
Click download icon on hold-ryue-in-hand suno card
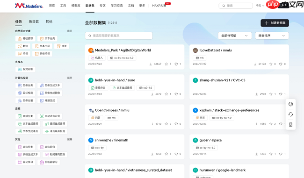(152, 94)
